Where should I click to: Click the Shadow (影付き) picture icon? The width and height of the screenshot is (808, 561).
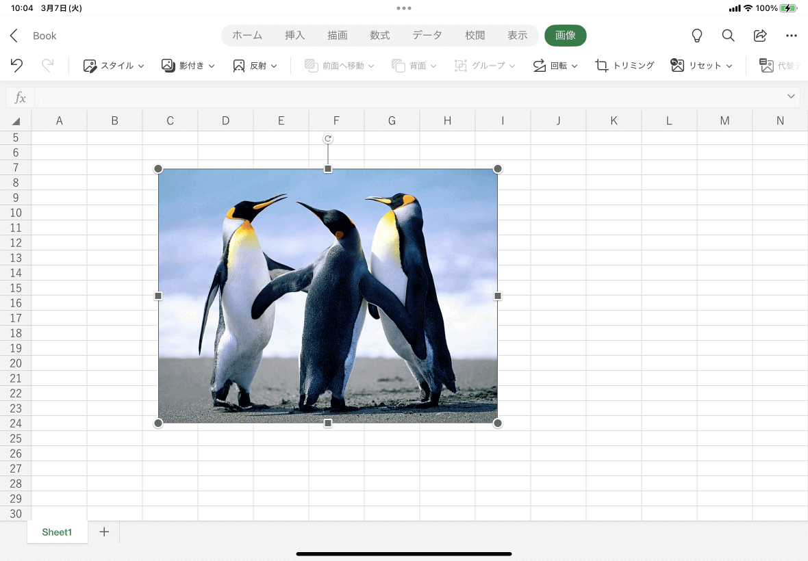click(x=168, y=66)
